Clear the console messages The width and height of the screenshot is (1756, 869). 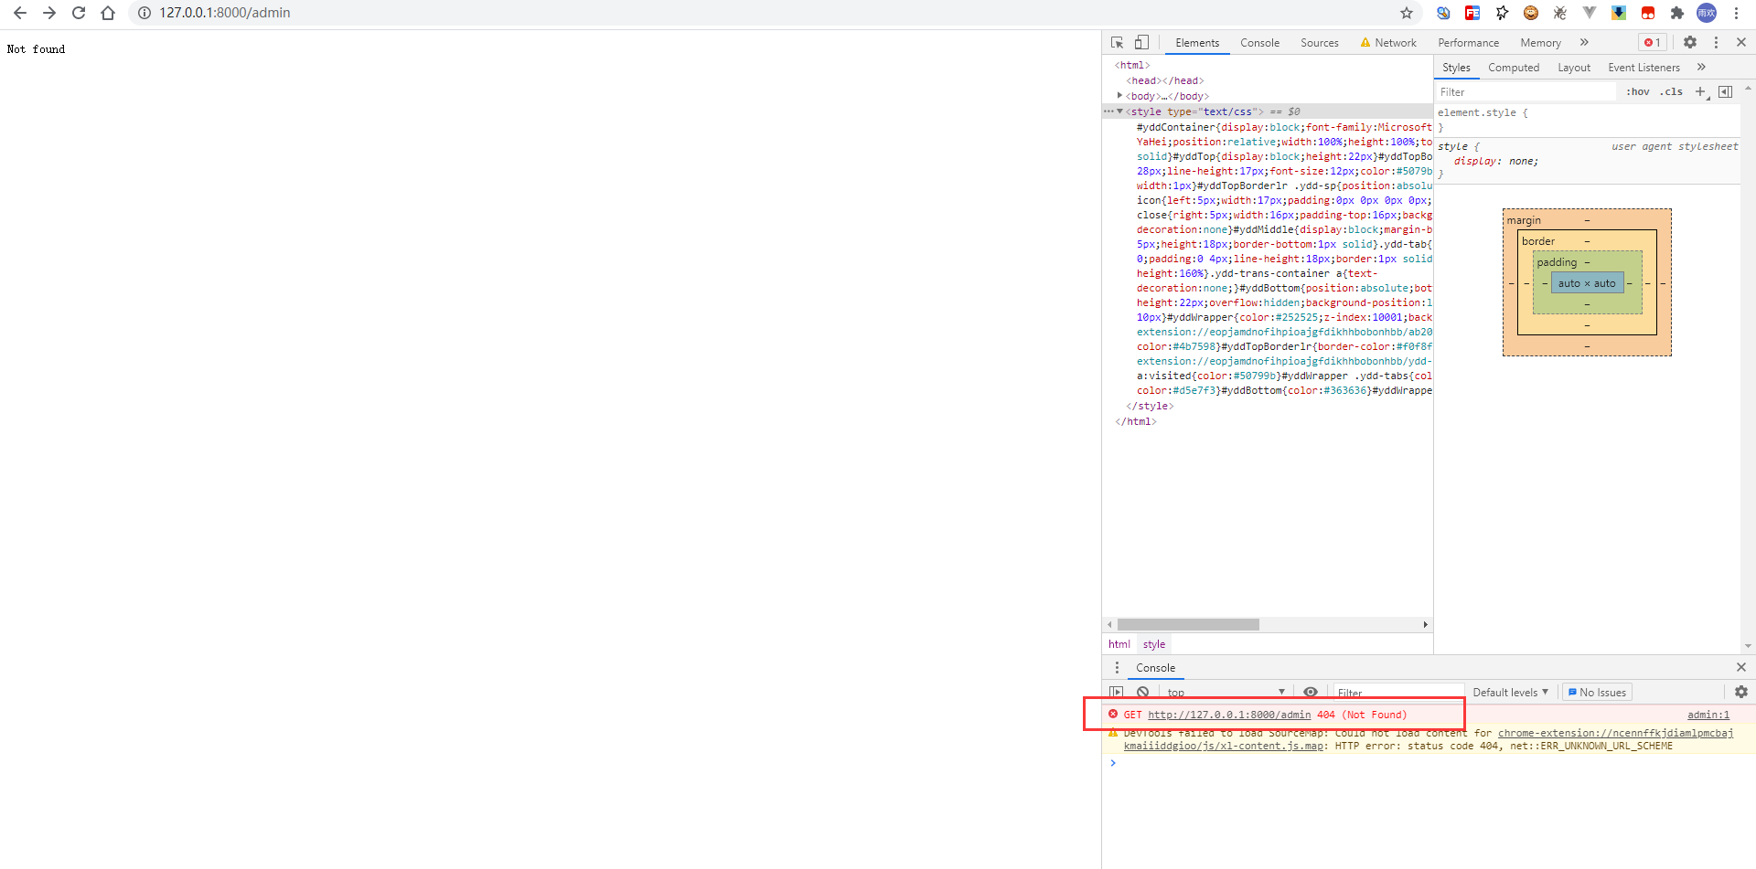(1143, 692)
